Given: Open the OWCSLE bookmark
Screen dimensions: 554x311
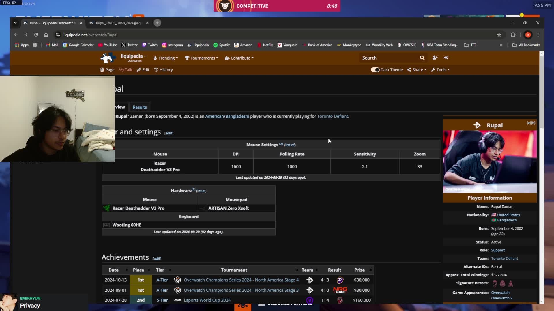Looking at the screenshot, I should coord(407,45).
